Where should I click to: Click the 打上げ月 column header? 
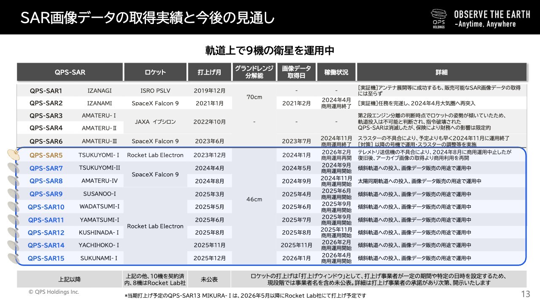coord(210,72)
